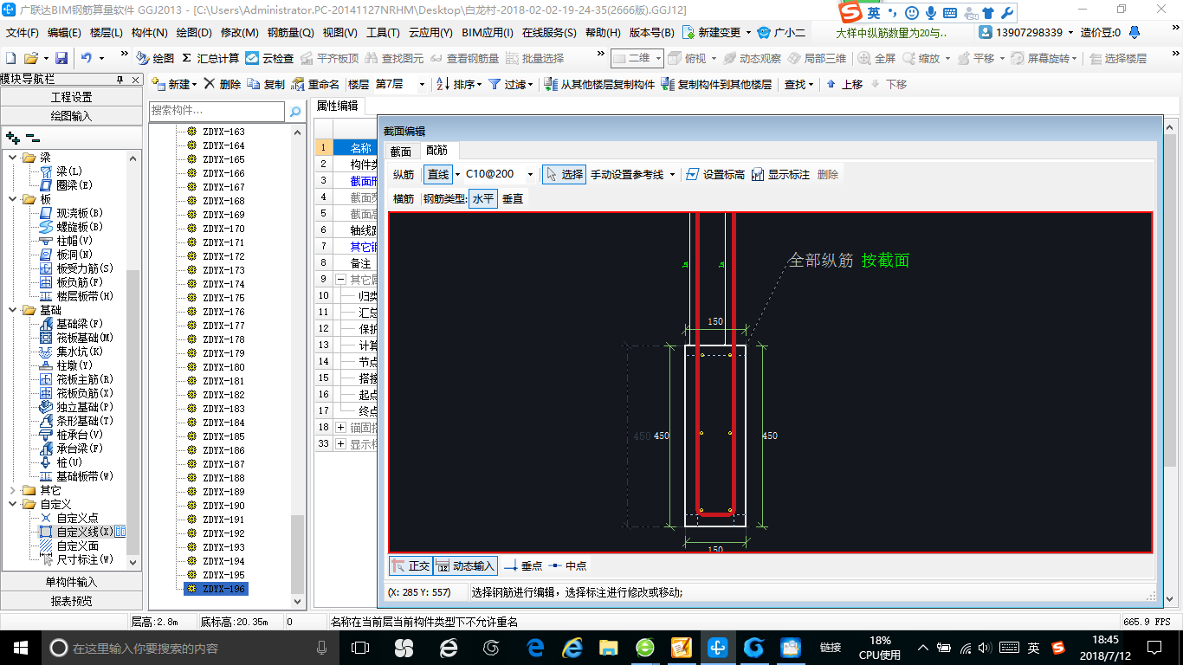Delete component with 删除

click(x=223, y=84)
